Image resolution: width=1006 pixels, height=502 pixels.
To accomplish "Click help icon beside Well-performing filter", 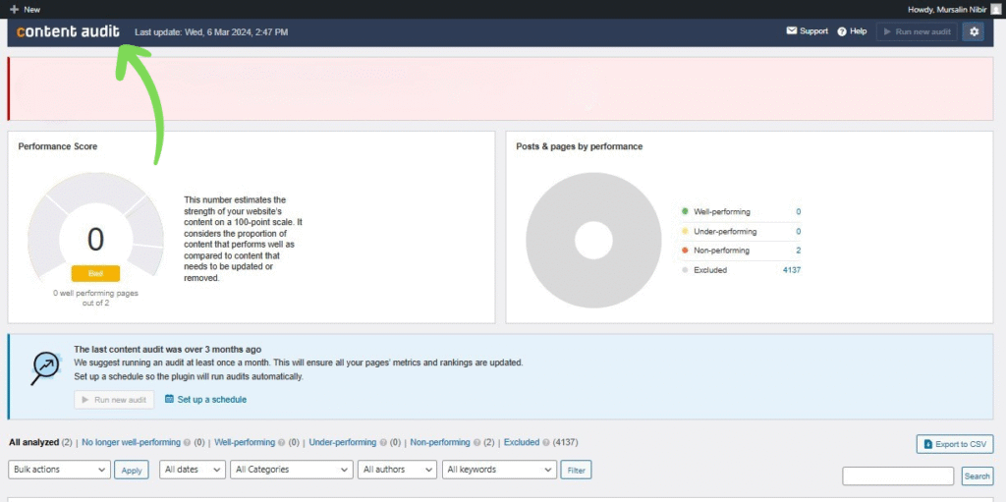I will [x=281, y=442].
